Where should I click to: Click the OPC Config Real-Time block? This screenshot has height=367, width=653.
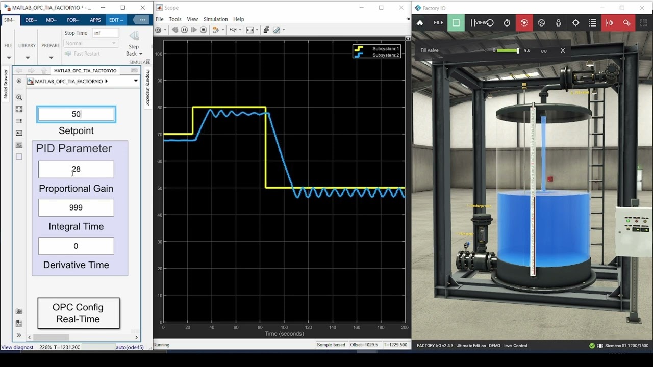[79, 313]
